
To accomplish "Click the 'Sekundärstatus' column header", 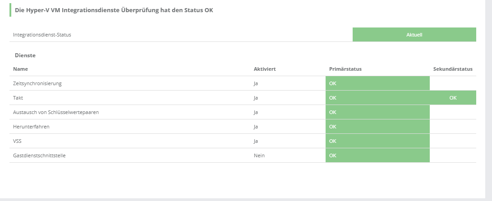I will point(452,69).
